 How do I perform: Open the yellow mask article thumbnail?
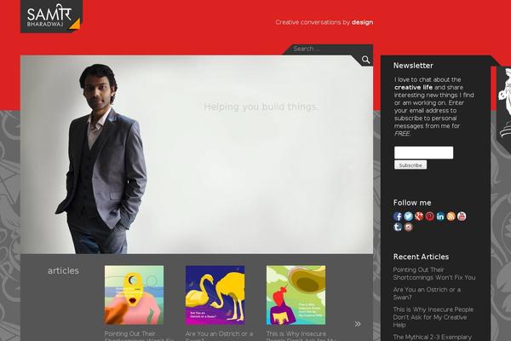tap(134, 295)
